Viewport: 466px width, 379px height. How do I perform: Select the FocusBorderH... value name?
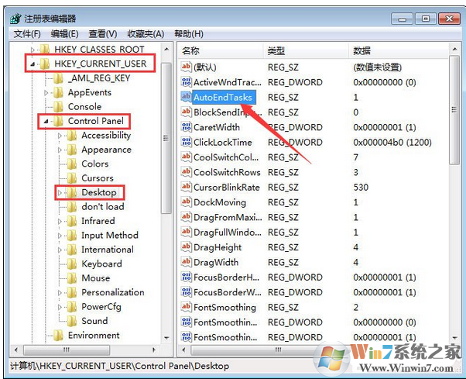(227, 277)
